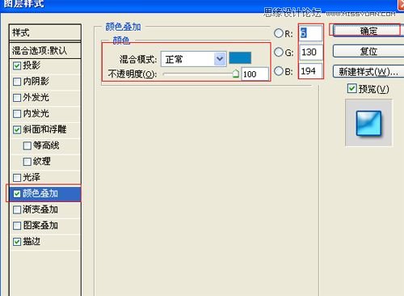Image resolution: width=404 pixels, height=296 pixels.
Task: Open the 斜面和浮雕 settings row
Action: (45, 129)
